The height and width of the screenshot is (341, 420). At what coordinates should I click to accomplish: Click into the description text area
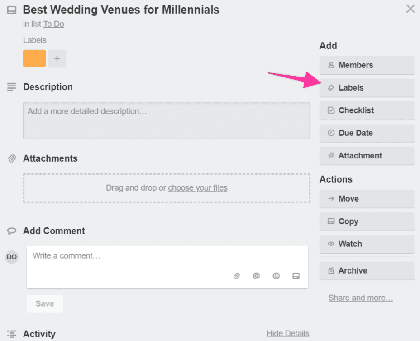tap(167, 120)
